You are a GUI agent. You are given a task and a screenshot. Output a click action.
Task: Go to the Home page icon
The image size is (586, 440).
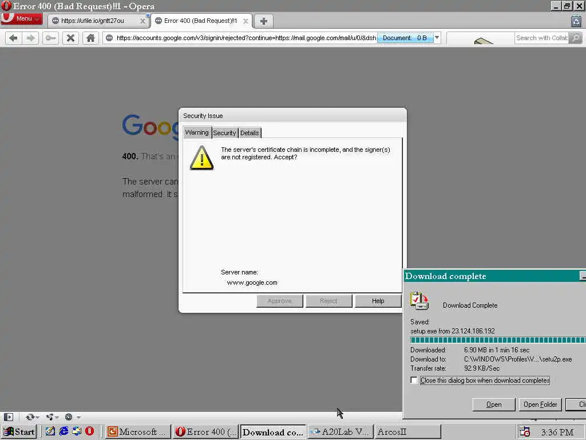tap(90, 38)
